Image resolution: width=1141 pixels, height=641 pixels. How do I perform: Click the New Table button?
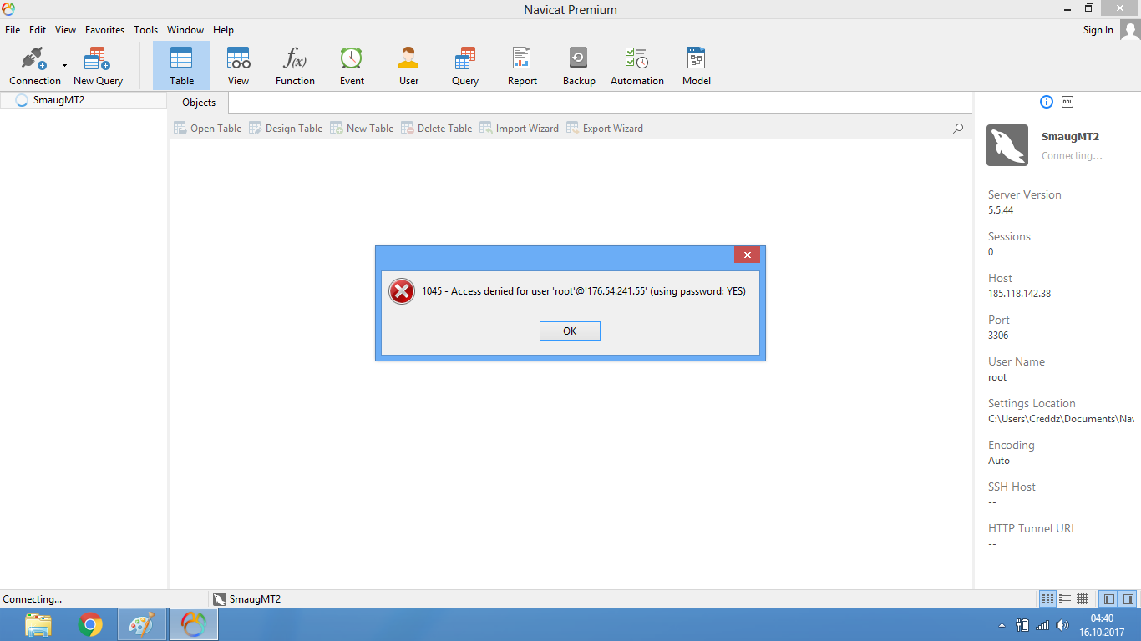362,129
